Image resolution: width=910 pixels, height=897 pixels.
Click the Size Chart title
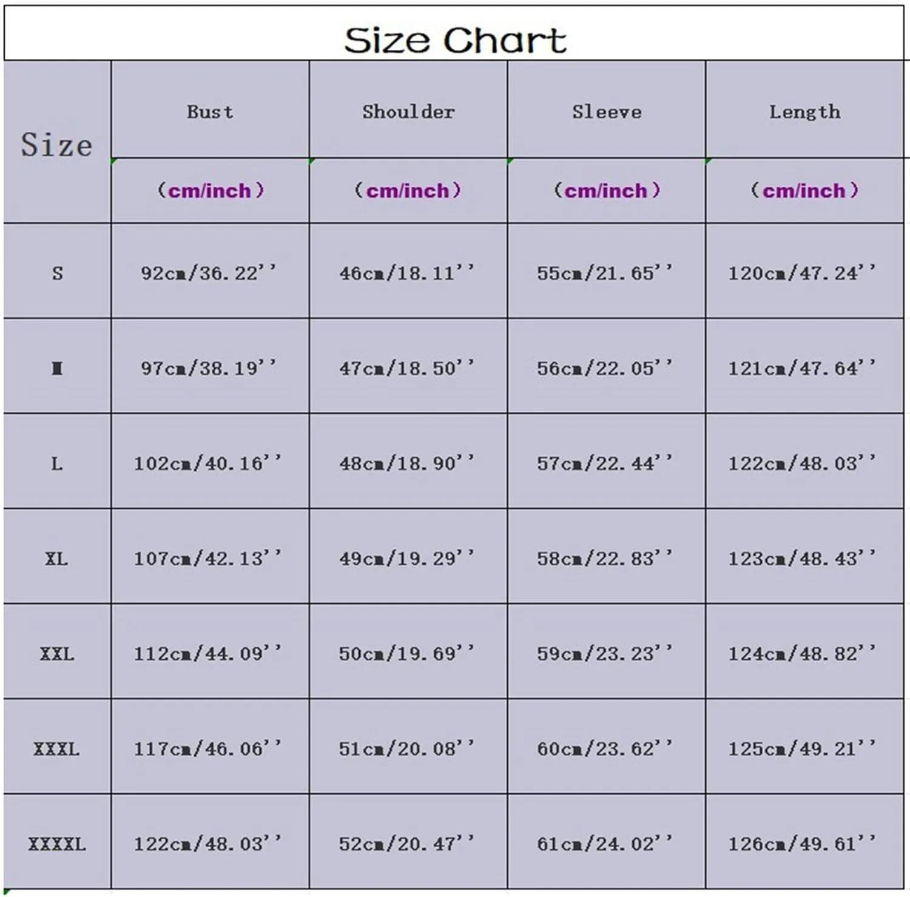tap(455, 40)
